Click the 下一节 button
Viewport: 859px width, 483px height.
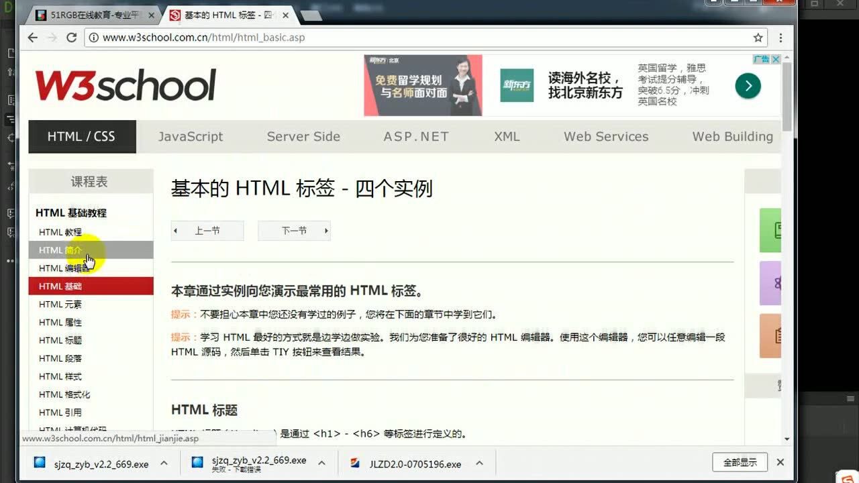pyautogui.click(x=294, y=230)
